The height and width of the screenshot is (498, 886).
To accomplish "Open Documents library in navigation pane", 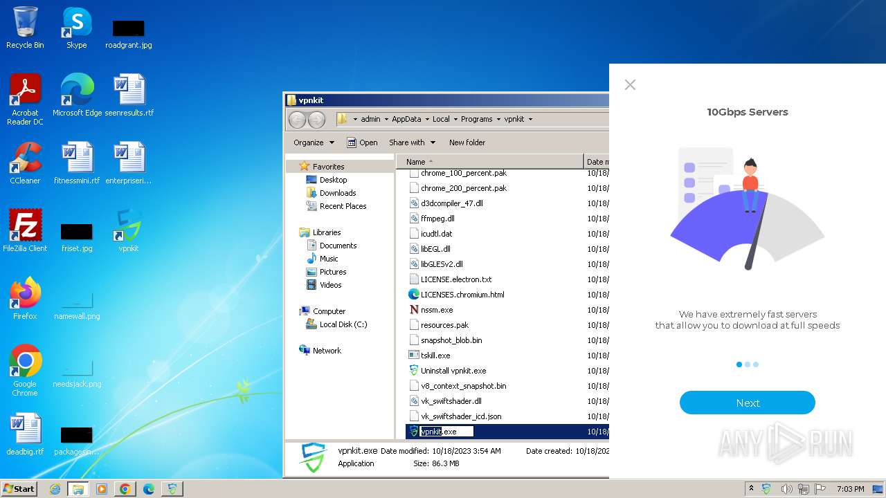I will 338,246.
